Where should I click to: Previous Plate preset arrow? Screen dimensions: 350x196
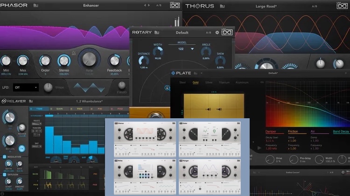[x=201, y=73]
